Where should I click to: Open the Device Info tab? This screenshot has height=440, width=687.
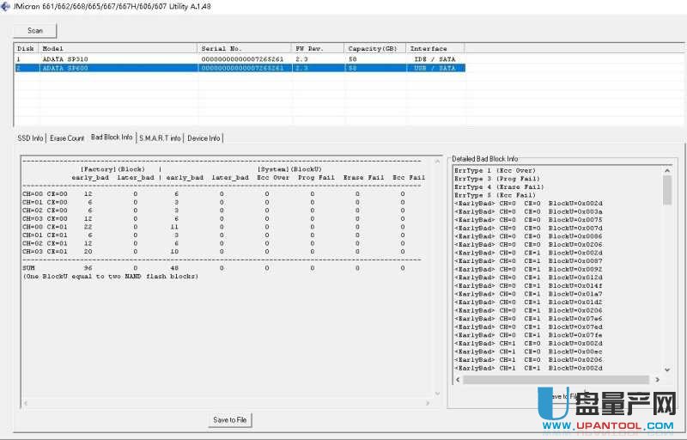coord(204,137)
